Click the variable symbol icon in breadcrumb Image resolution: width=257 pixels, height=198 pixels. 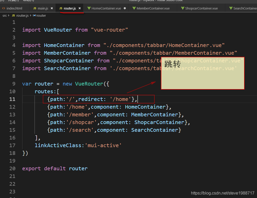(35, 15)
